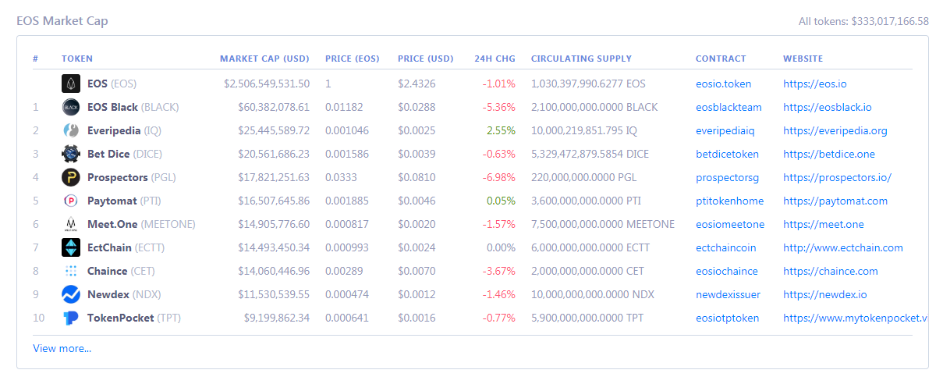Visit the http://www.ectchain.com website link
Image resolution: width=943 pixels, height=377 pixels.
(x=843, y=247)
